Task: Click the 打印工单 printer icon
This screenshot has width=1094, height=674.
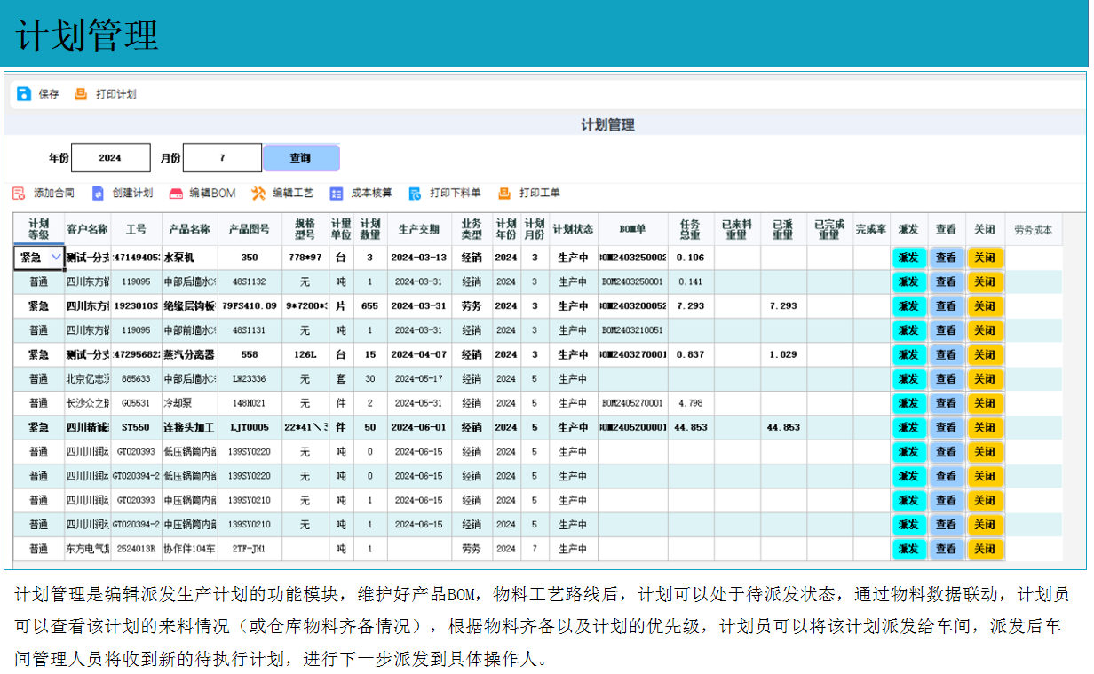Action: 504,194
